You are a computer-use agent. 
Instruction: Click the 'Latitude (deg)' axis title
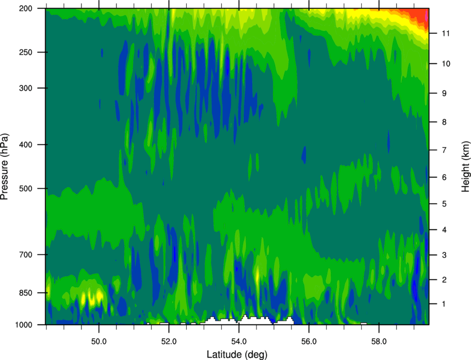pos(237,354)
